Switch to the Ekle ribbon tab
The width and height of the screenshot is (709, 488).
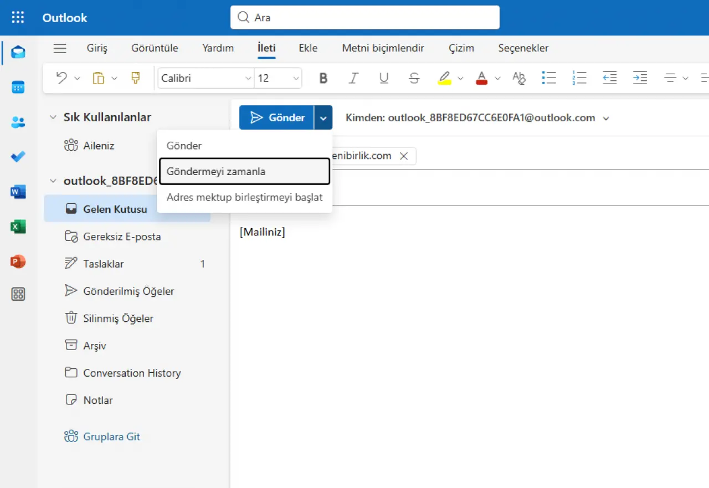pos(308,48)
